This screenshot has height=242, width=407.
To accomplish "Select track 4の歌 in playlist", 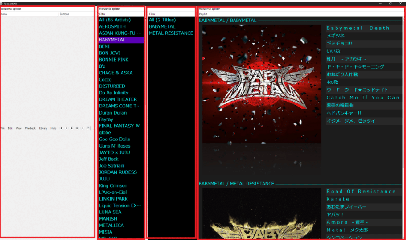I will click(364, 82).
